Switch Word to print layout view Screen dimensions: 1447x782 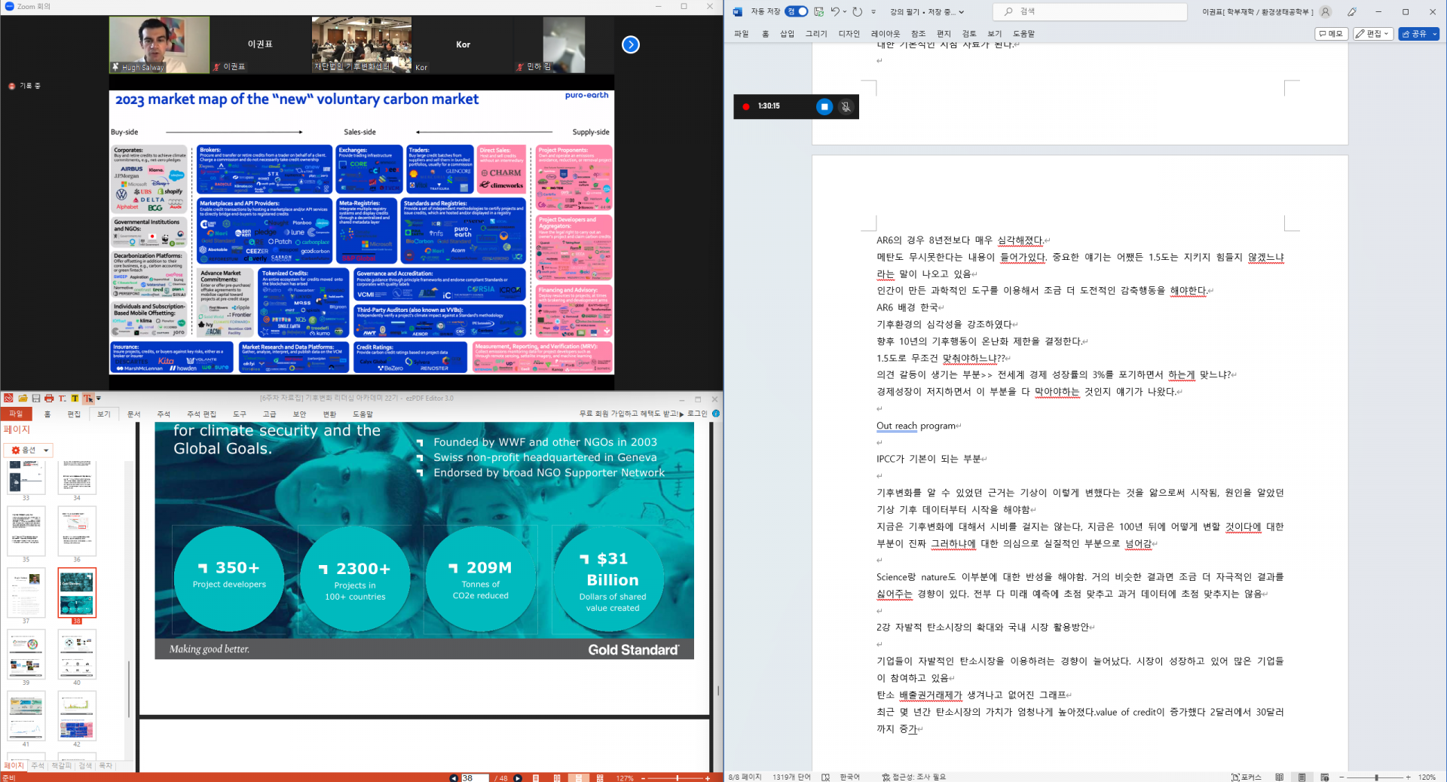[x=1302, y=777]
